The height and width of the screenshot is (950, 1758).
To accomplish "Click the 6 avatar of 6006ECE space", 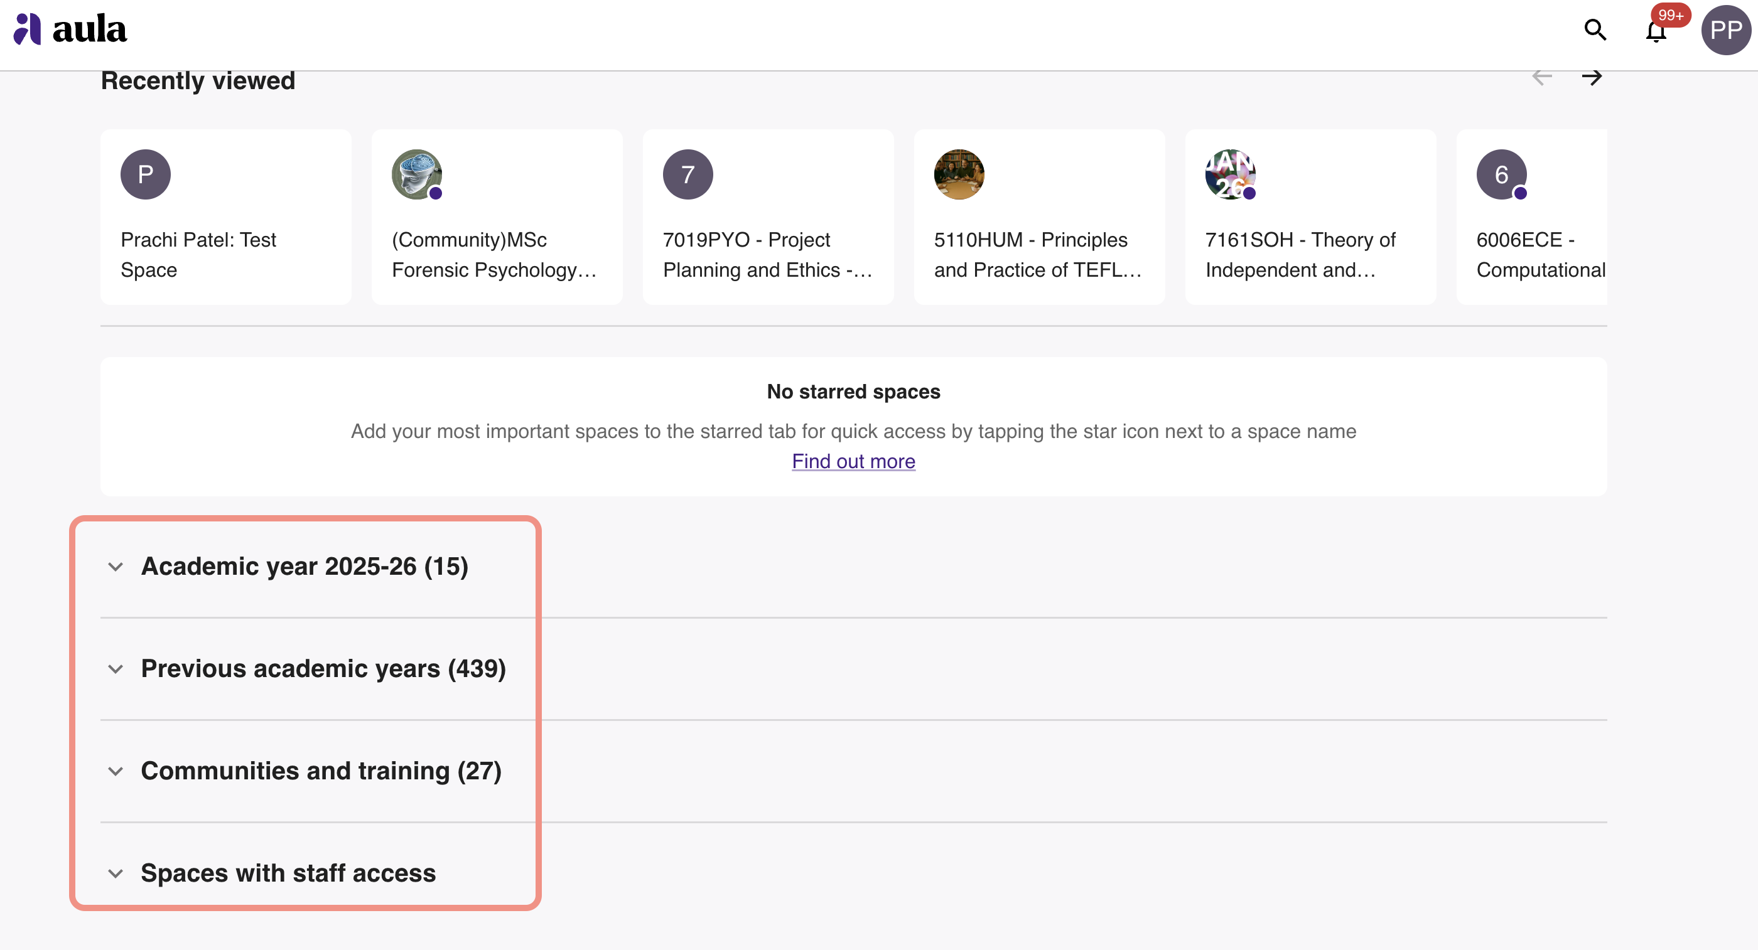I will (1501, 174).
